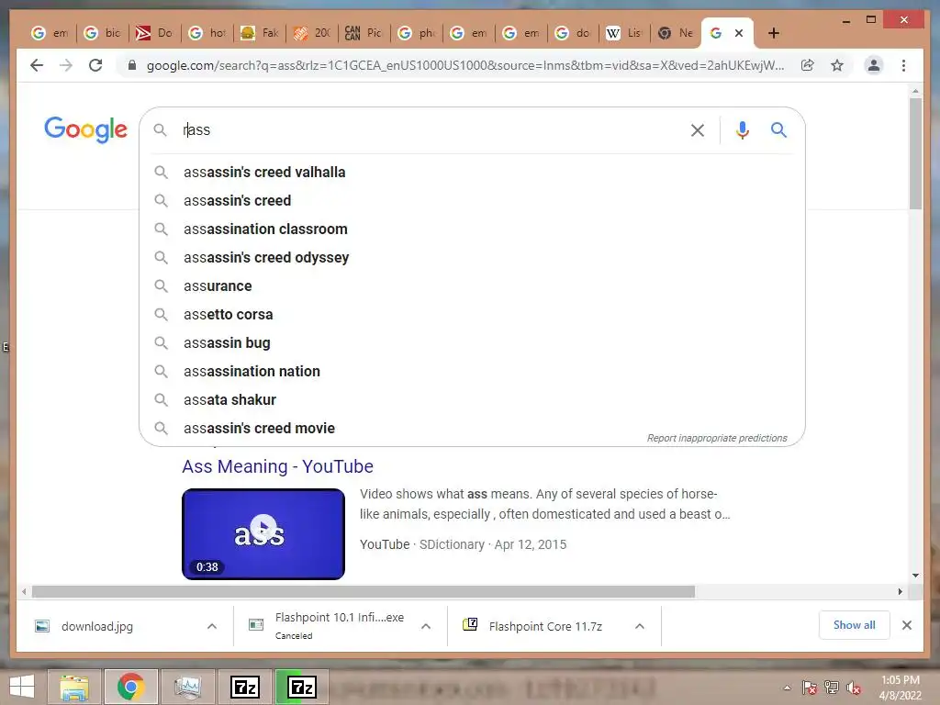
Task: Open options for download.jpg download
Action: coord(212,626)
